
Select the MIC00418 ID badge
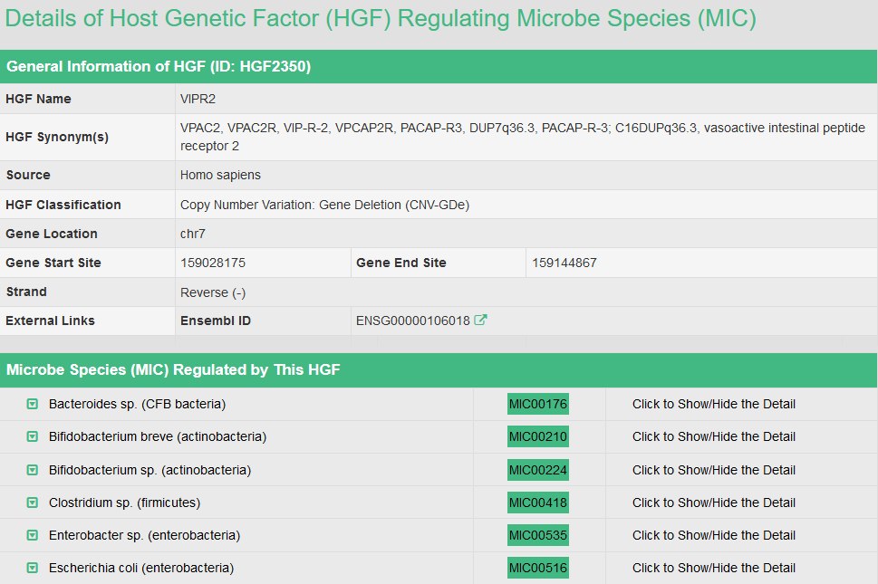coord(537,503)
